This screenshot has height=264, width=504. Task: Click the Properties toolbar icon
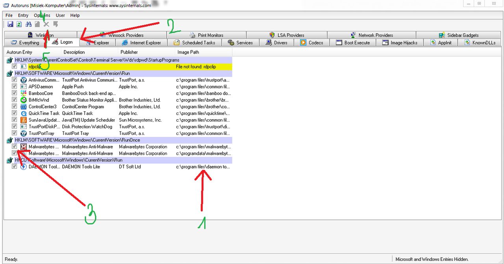pos(37,24)
